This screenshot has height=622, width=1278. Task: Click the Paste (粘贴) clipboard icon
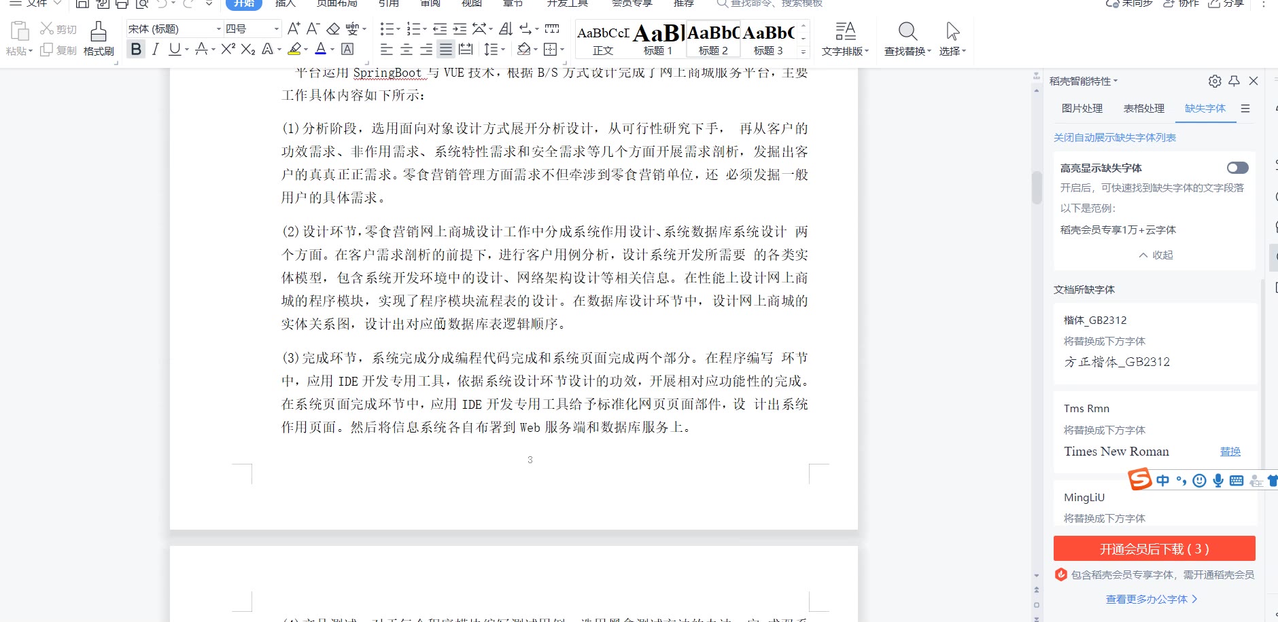20,31
